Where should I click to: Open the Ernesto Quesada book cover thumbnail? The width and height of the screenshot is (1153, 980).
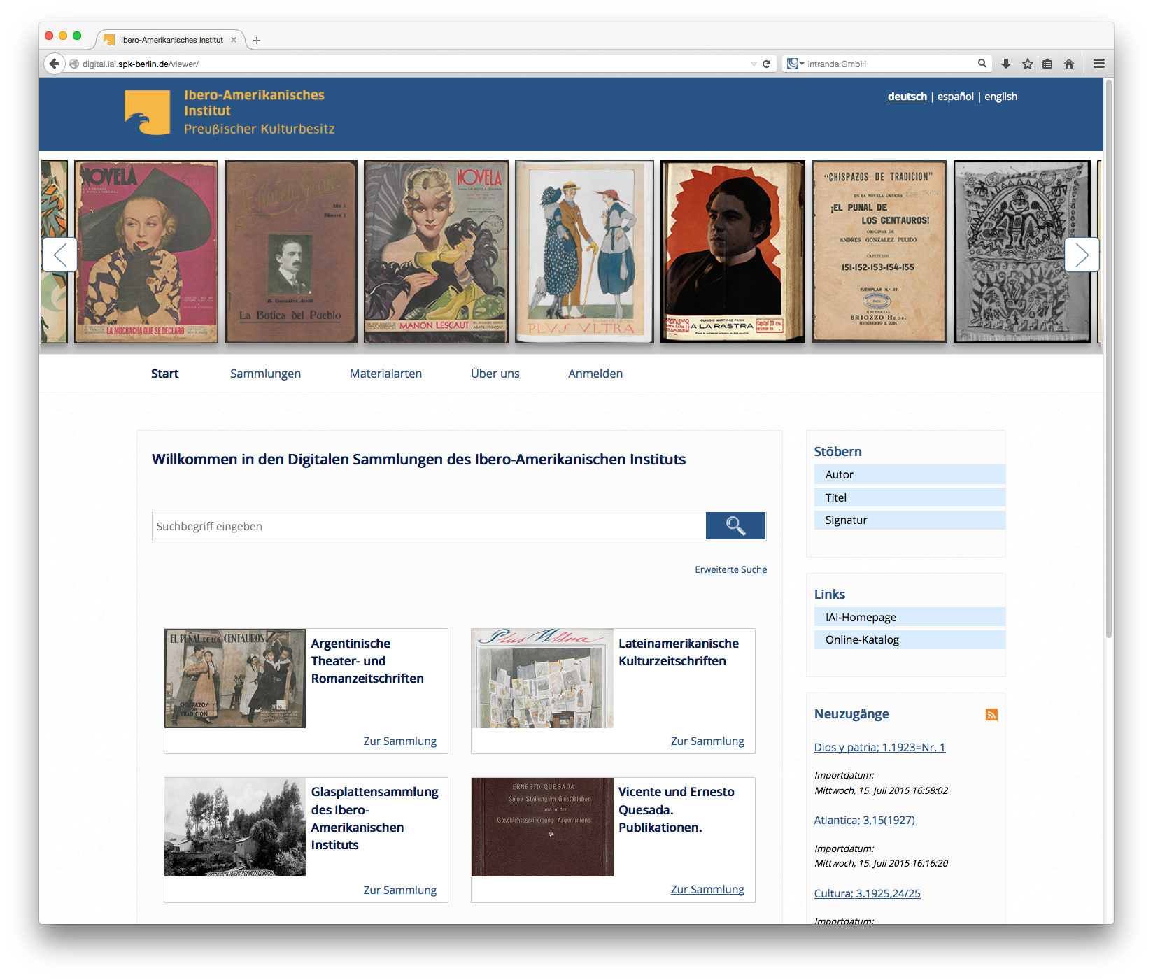(542, 827)
